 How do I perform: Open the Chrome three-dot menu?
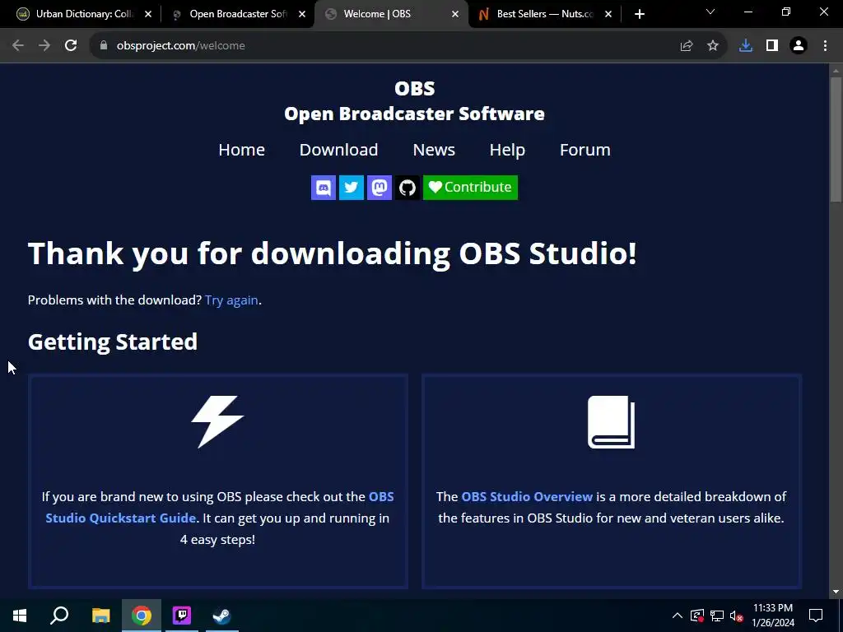coord(825,46)
